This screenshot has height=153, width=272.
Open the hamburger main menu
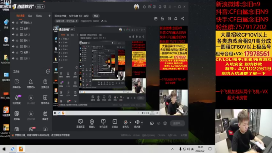(x=170, y=7)
